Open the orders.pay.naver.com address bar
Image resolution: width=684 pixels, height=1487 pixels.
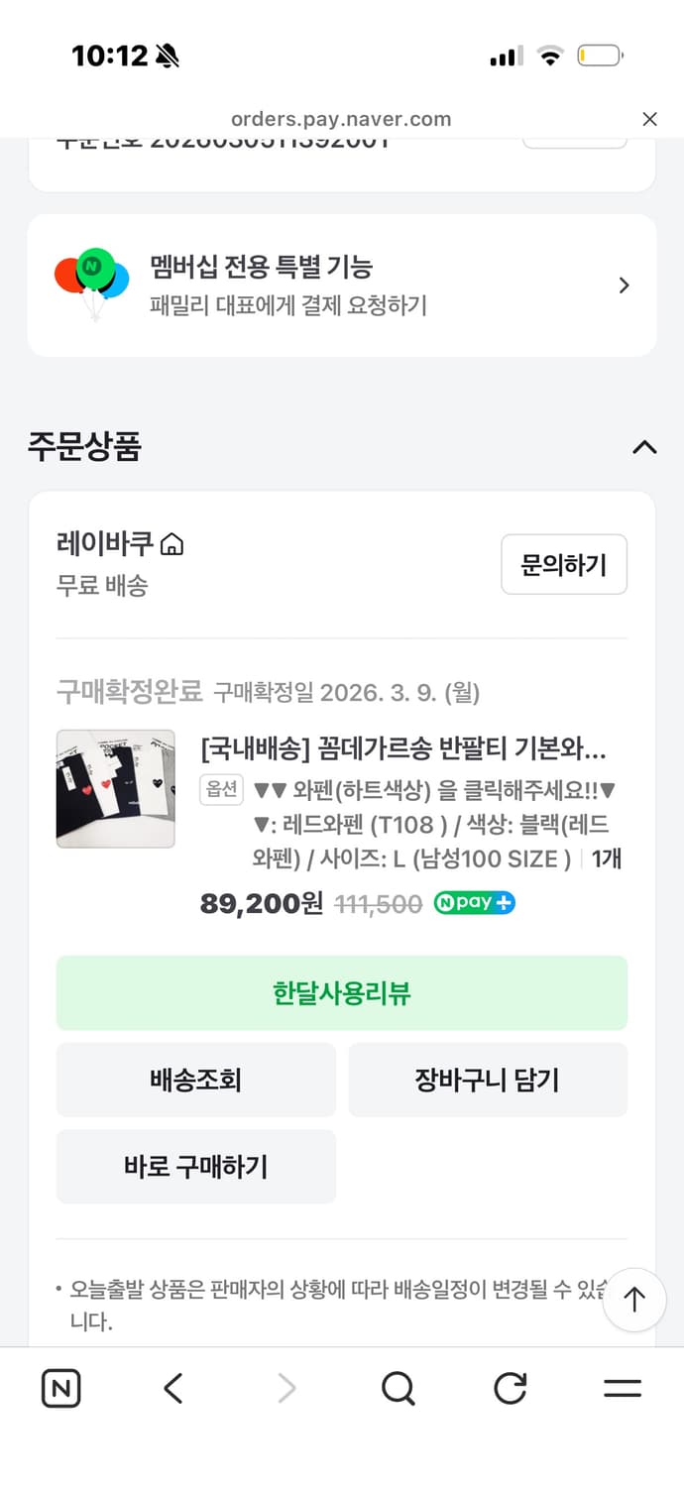(x=342, y=118)
